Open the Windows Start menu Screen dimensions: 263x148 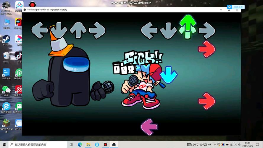[x=4, y=144]
